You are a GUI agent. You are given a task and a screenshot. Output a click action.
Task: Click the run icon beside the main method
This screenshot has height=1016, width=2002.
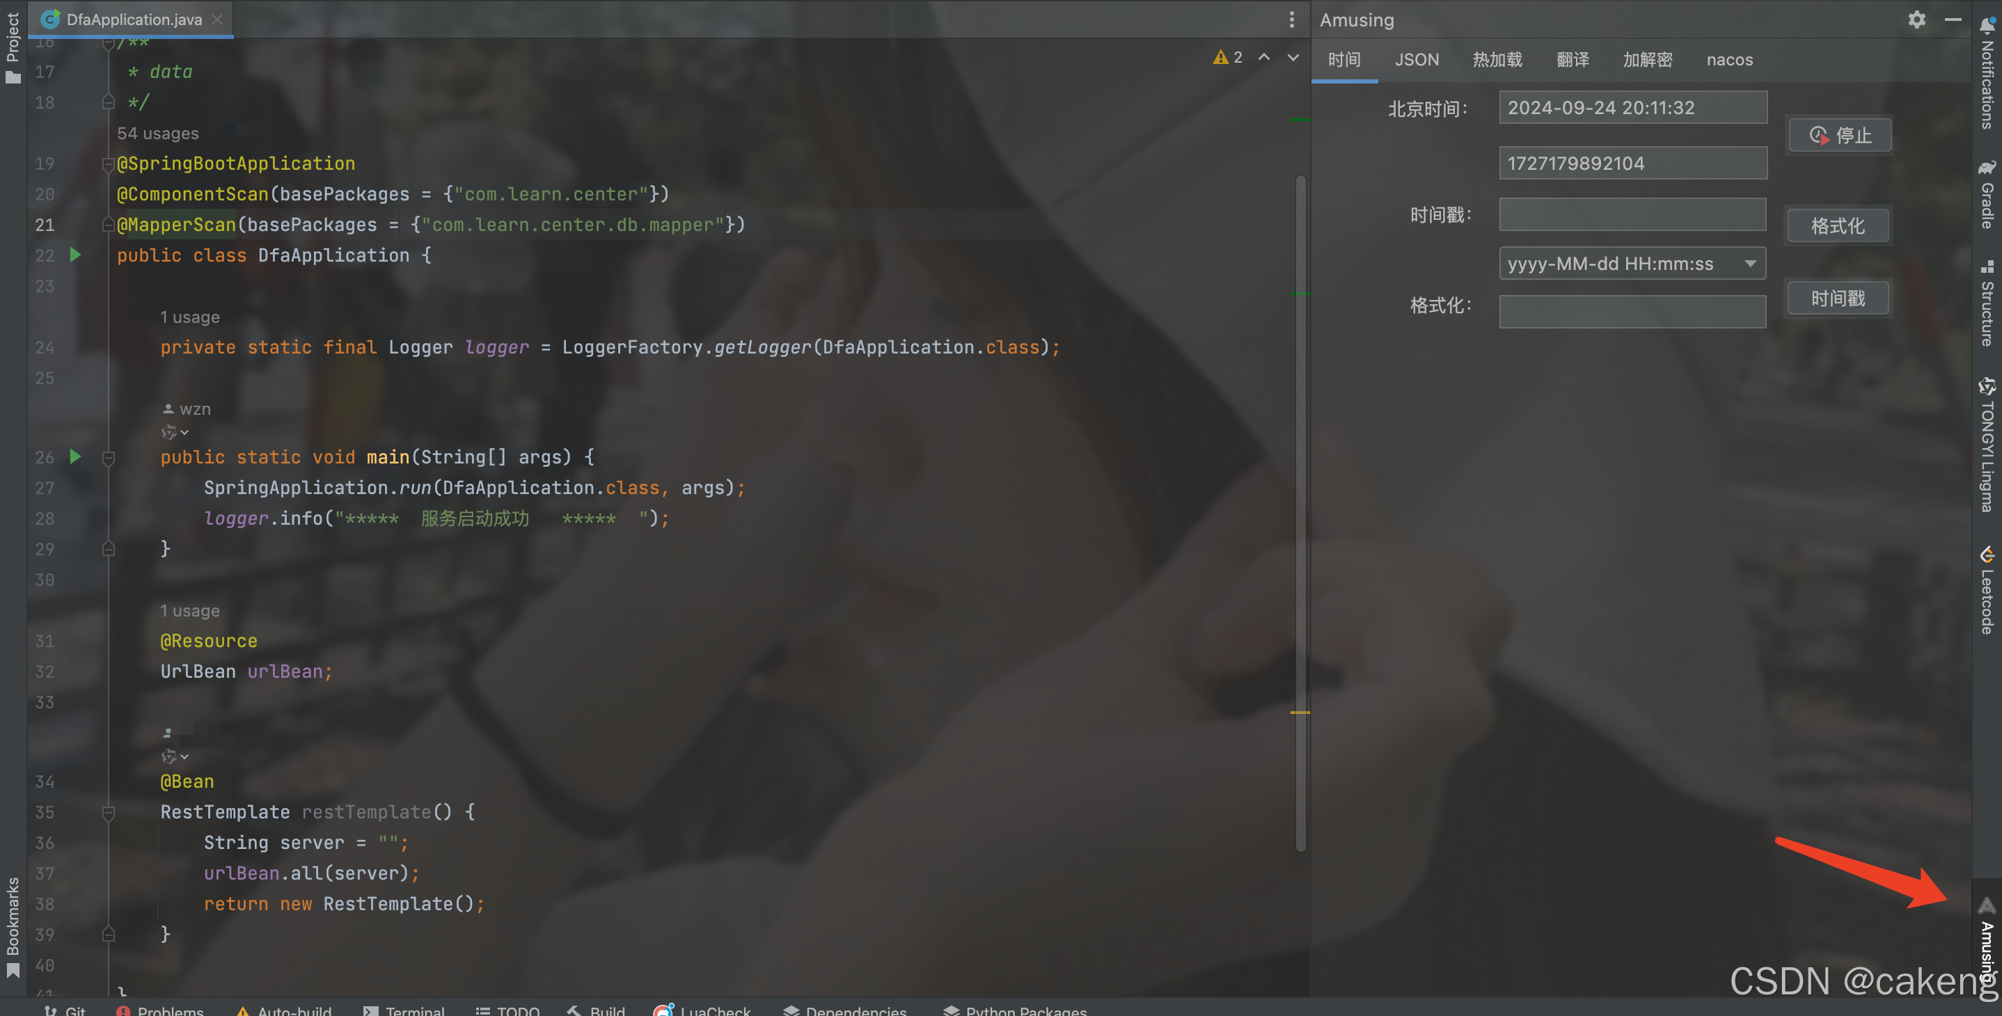coord(75,457)
